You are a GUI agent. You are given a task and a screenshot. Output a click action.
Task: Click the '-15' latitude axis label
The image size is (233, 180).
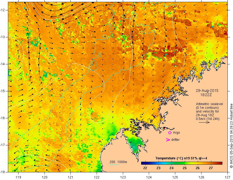click(x=3, y=91)
